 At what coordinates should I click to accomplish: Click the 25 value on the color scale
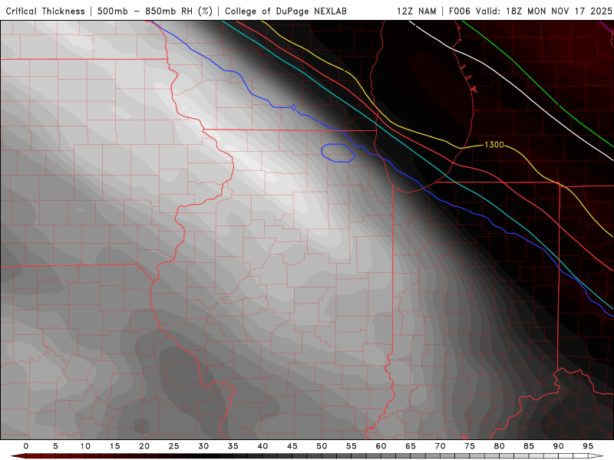tap(174, 446)
